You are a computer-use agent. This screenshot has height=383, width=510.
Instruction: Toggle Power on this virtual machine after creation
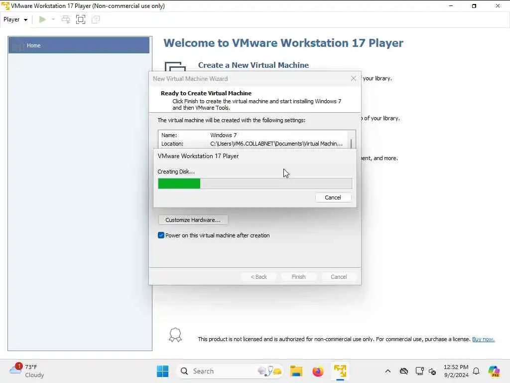pyautogui.click(x=161, y=235)
